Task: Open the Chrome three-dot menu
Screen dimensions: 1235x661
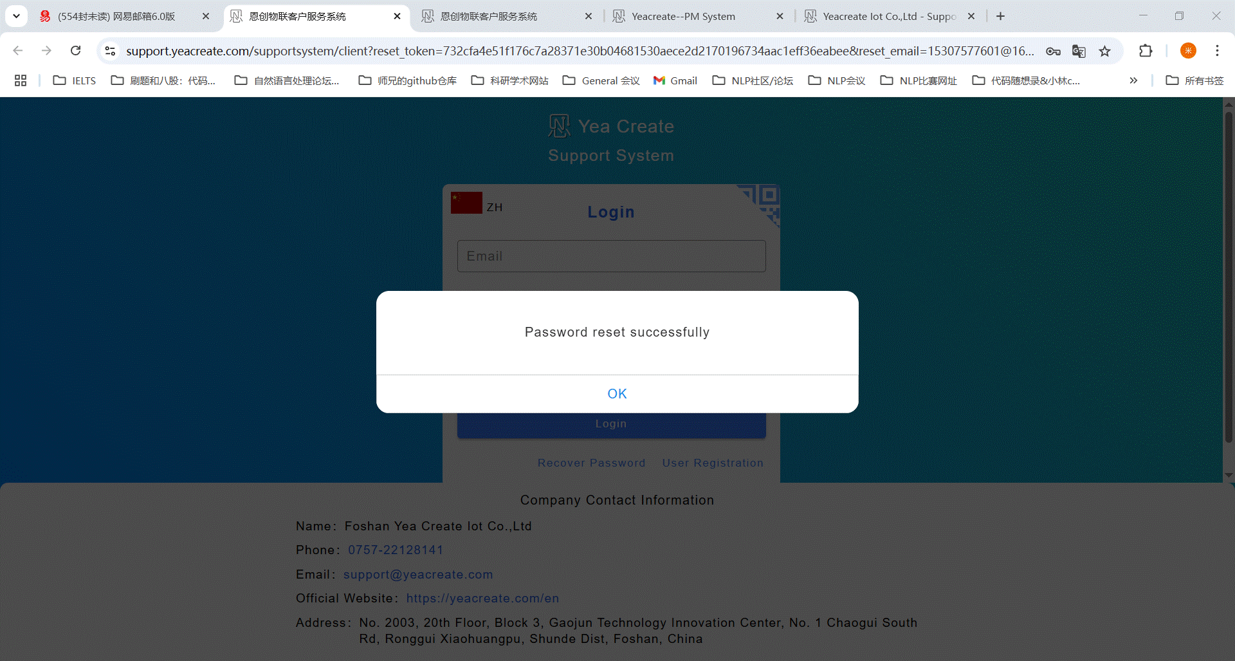Action: [x=1217, y=51]
